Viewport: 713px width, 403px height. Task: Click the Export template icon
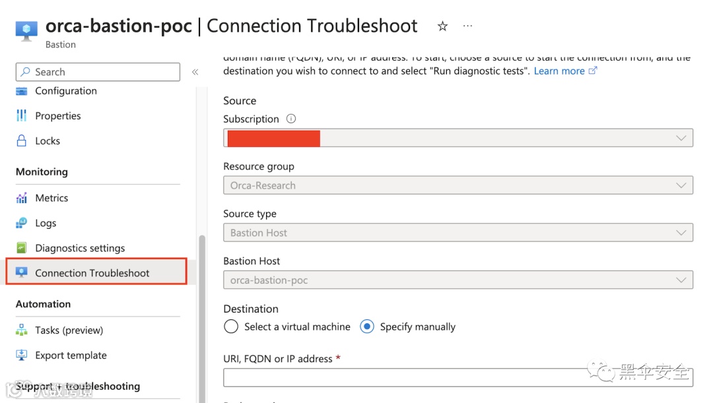pos(22,356)
